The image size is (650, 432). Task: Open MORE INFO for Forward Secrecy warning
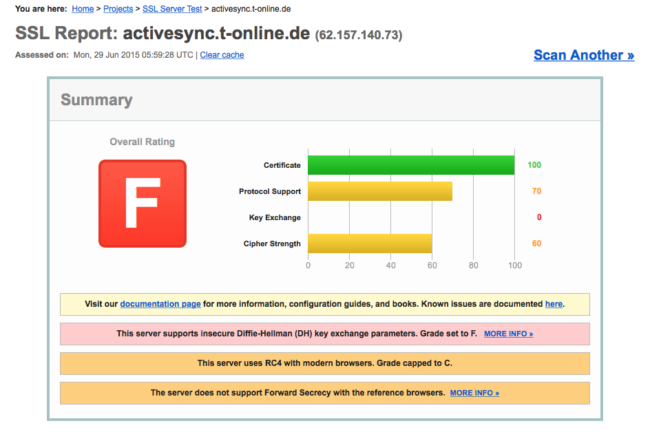(x=474, y=393)
